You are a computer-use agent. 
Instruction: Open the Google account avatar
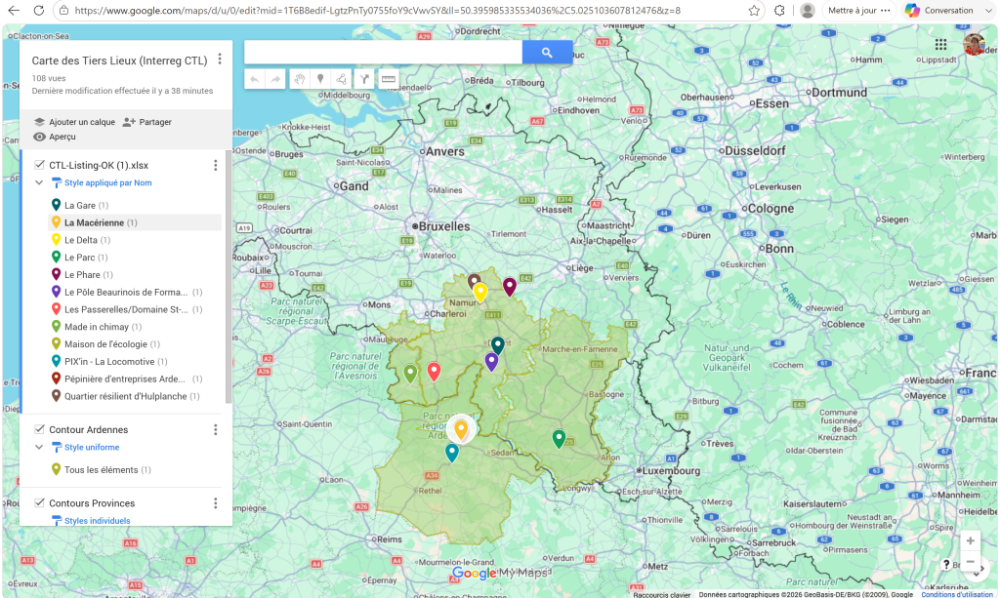point(974,44)
